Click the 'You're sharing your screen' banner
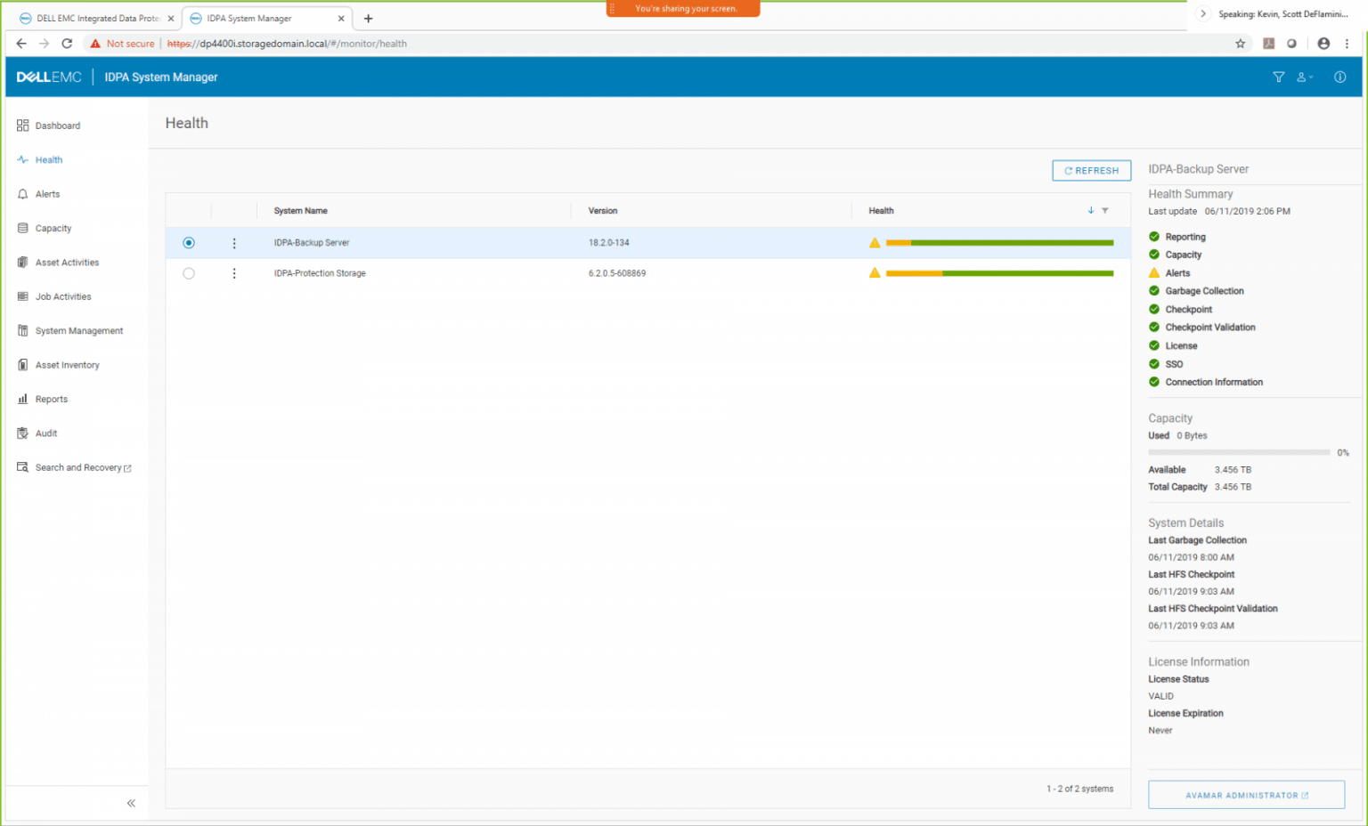1368x826 pixels. point(683,8)
